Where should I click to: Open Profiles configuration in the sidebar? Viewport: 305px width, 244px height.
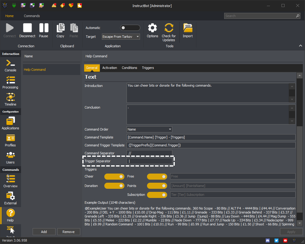click(10, 141)
